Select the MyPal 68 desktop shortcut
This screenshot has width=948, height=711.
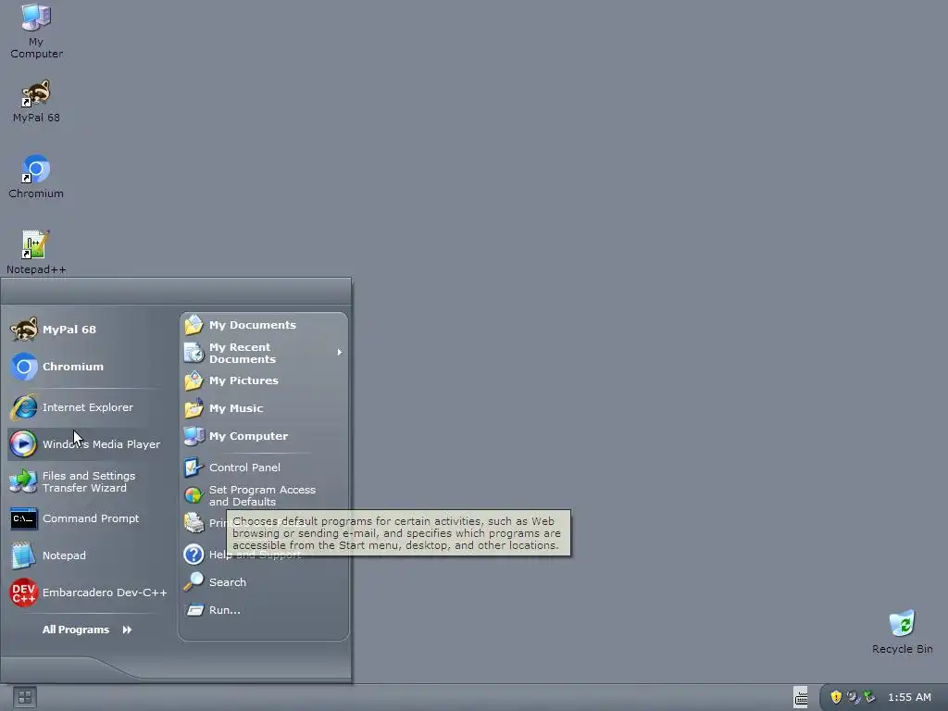point(36,100)
